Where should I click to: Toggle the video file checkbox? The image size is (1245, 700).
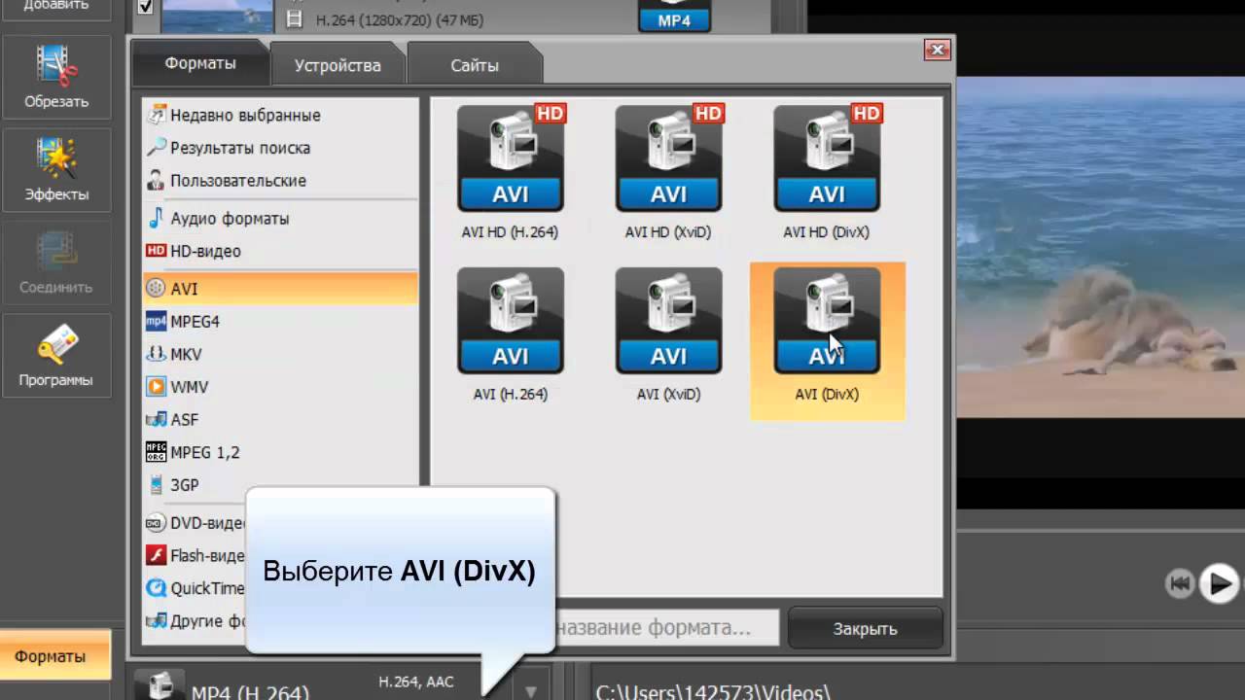point(146,7)
